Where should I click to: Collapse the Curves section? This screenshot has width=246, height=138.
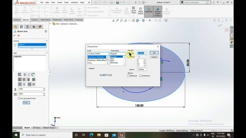click(x=47, y=41)
